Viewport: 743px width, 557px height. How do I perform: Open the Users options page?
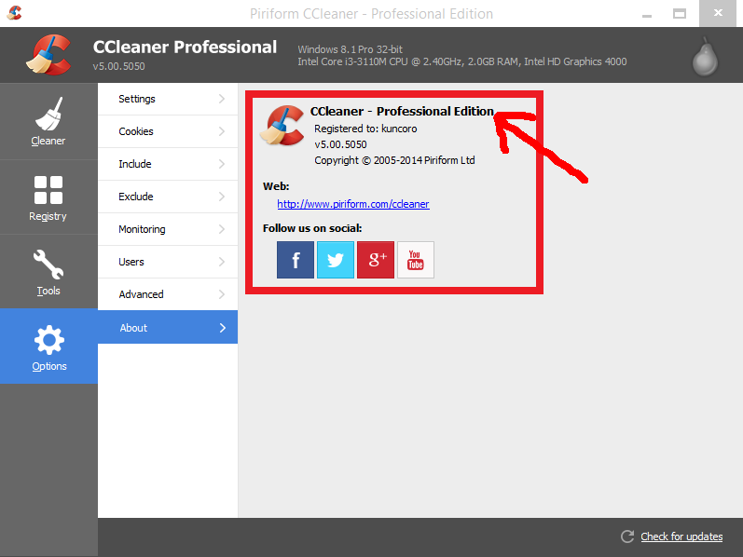[x=168, y=262]
